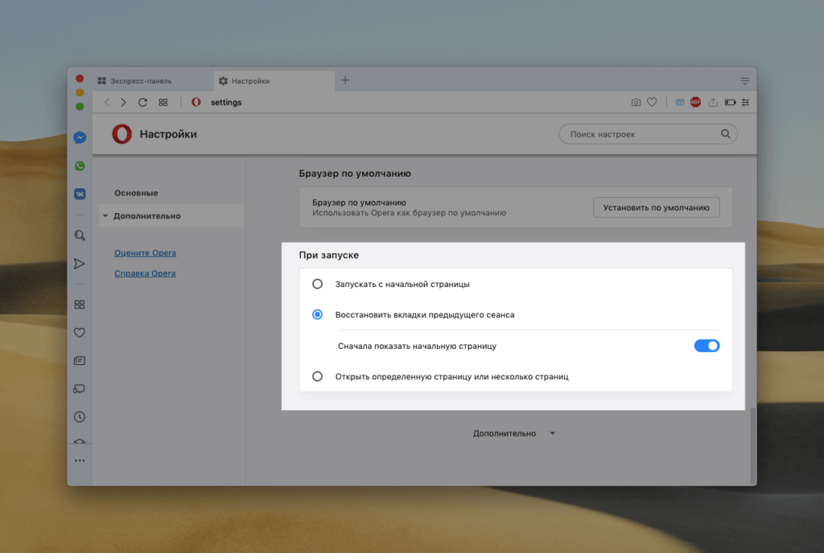Click the search magnifier in settings search
Viewport: 824px width, 553px height.
tap(725, 133)
